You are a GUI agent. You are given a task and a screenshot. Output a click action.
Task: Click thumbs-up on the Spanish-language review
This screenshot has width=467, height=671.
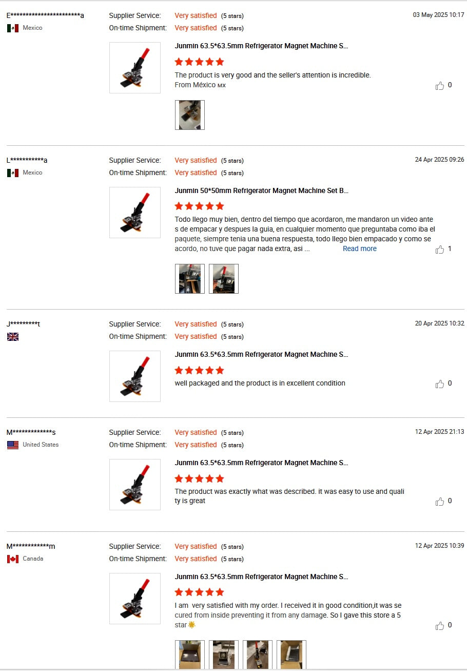440,250
